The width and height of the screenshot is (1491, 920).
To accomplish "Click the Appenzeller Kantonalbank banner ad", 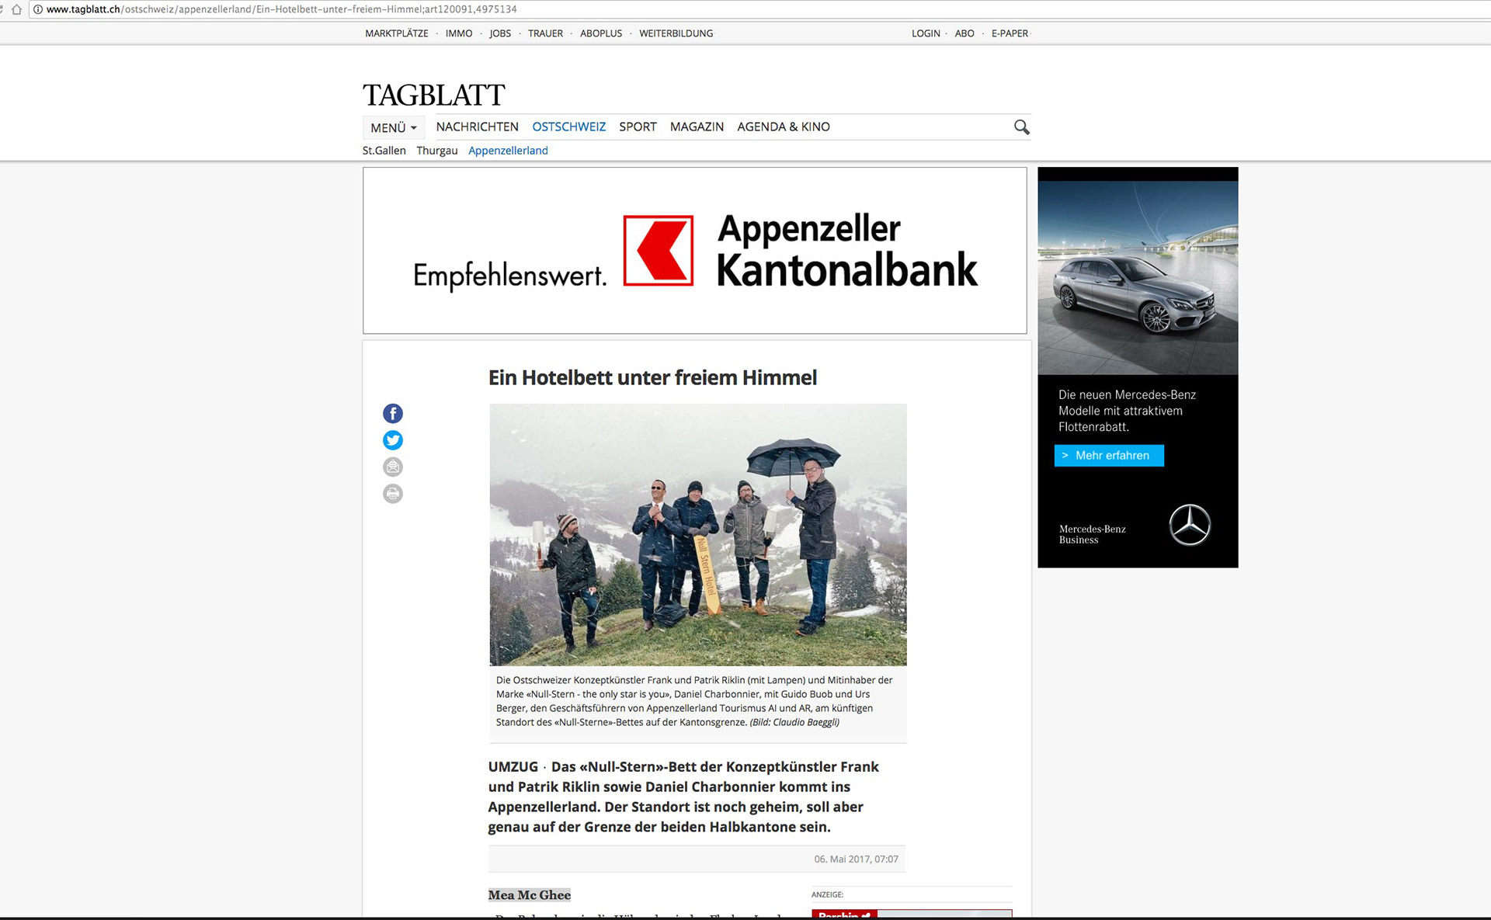I will (x=694, y=251).
